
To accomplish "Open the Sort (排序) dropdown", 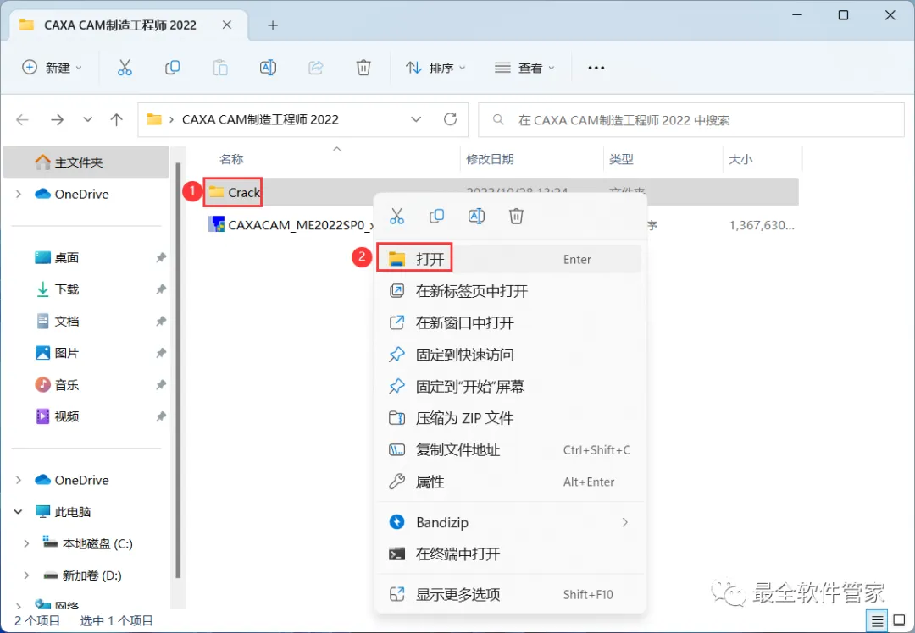I will [436, 68].
